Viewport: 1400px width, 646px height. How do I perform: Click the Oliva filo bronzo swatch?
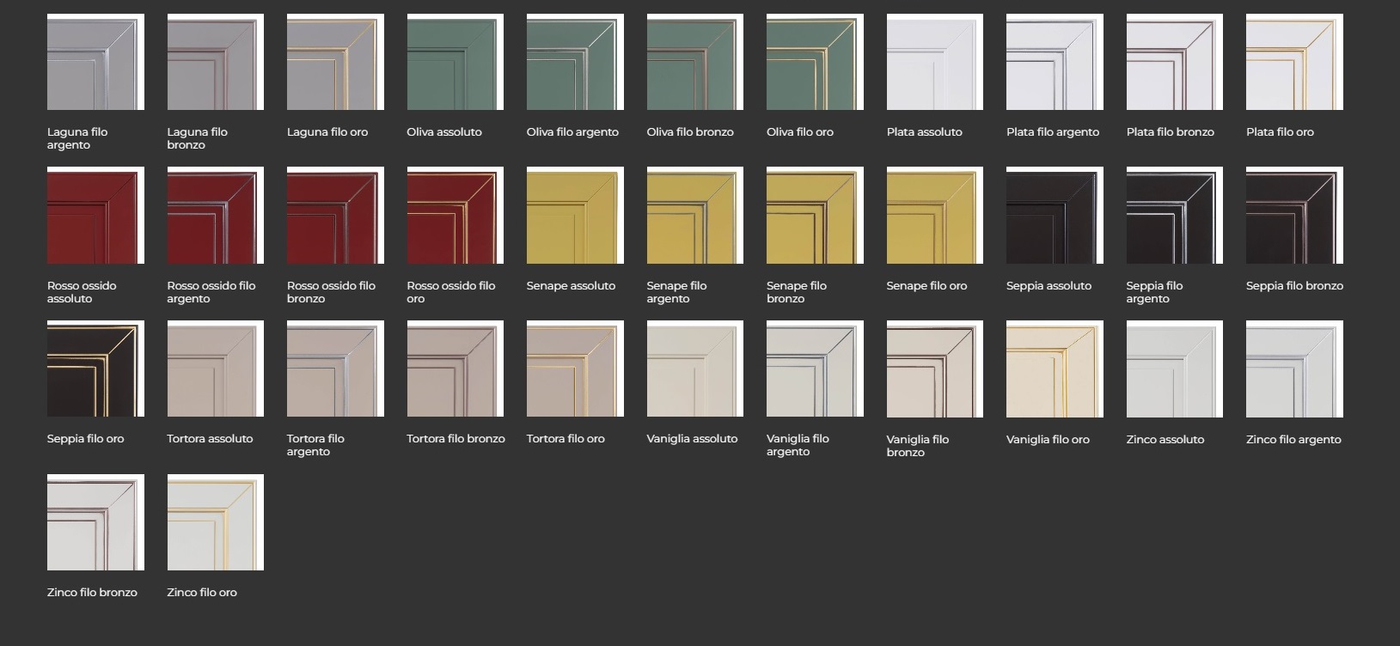pyautogui.click(x=695, y=62)
